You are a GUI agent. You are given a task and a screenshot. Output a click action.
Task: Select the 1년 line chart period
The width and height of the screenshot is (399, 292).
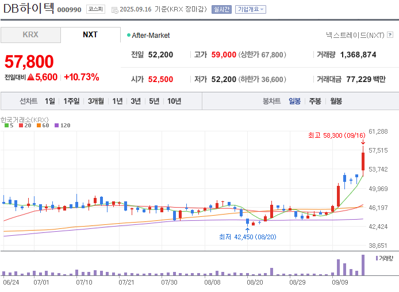click(x=117, y=101)
